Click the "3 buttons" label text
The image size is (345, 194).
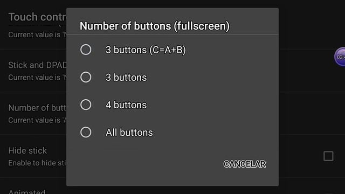coord(126,78)
